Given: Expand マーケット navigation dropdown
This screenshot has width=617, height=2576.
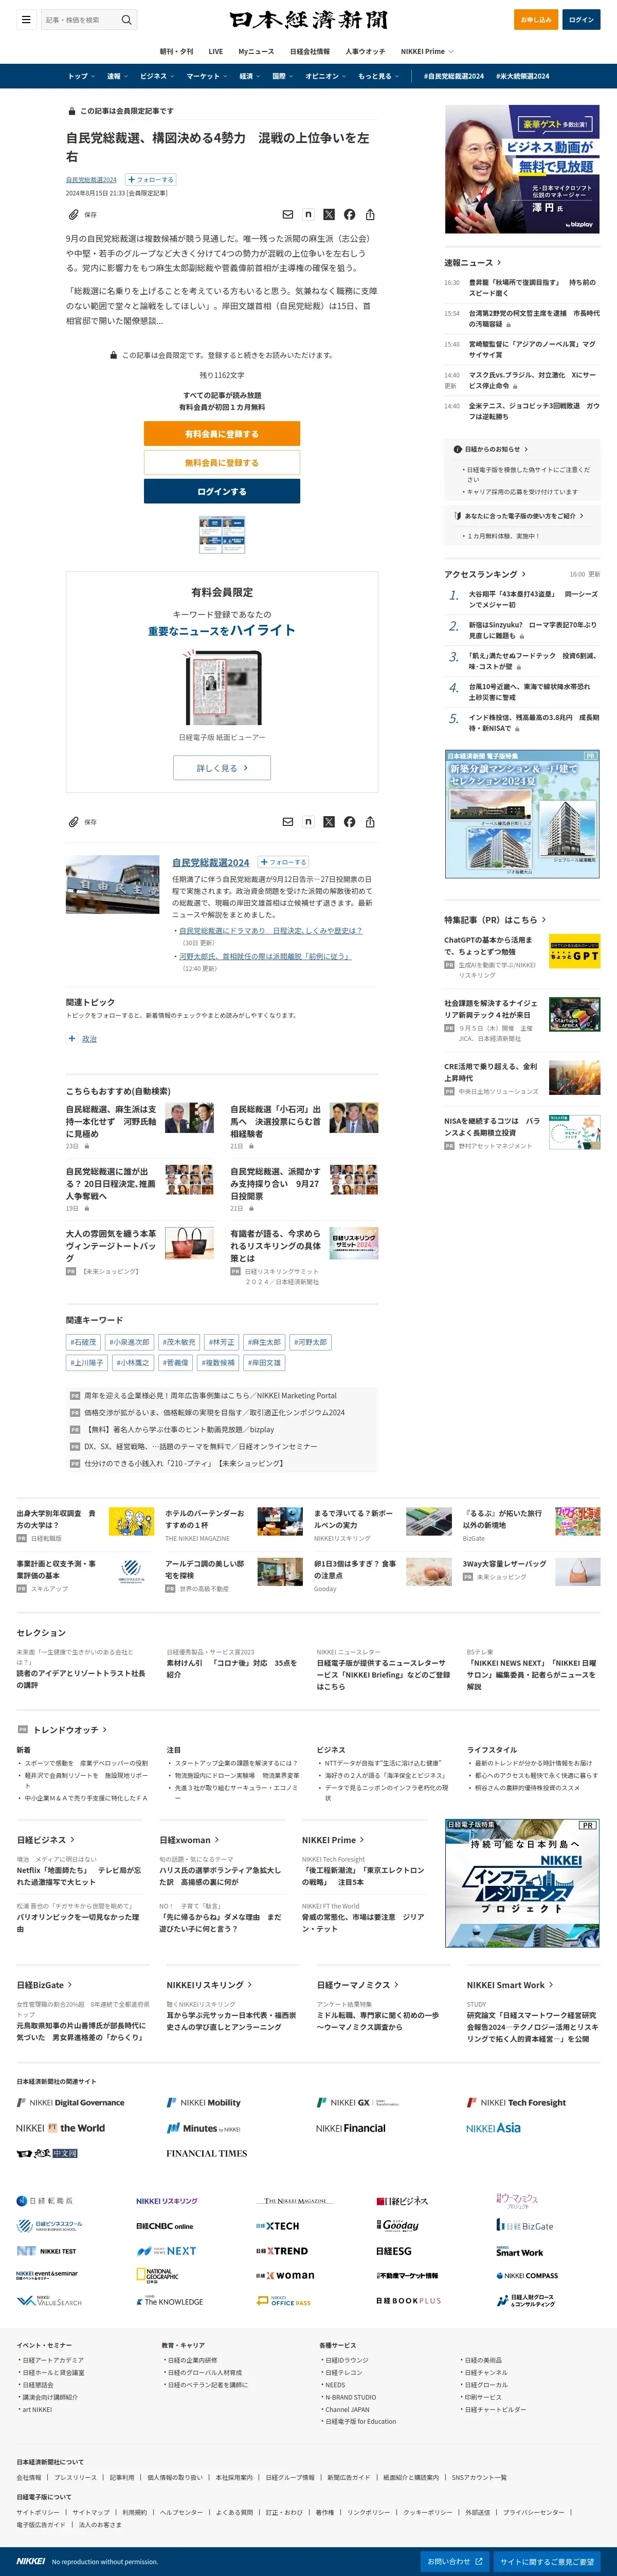Looking at the screenshot, I should tap(207, 76).
